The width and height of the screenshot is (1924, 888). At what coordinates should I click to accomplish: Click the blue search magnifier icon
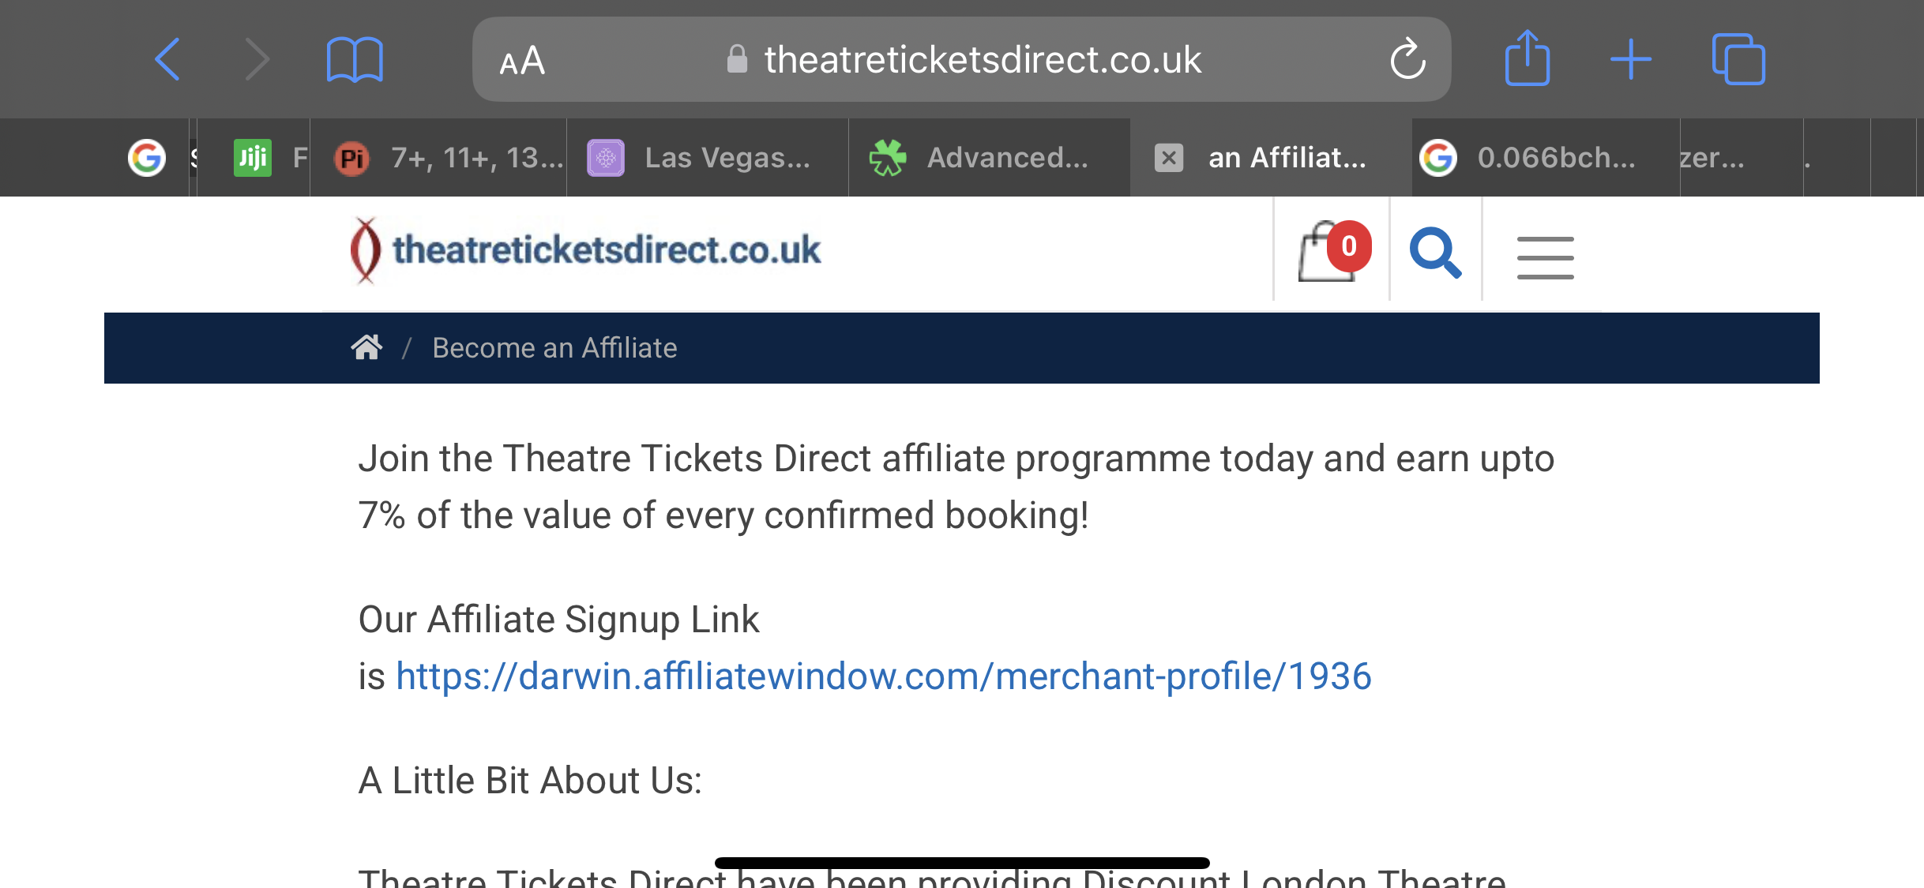pos(1435,253)
